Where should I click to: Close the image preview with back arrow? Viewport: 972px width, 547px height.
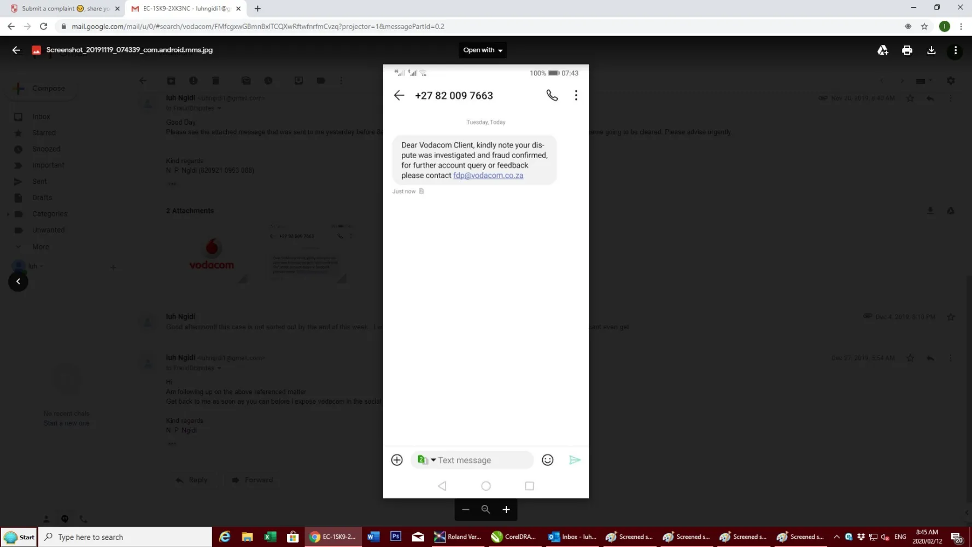click(16, 50)
